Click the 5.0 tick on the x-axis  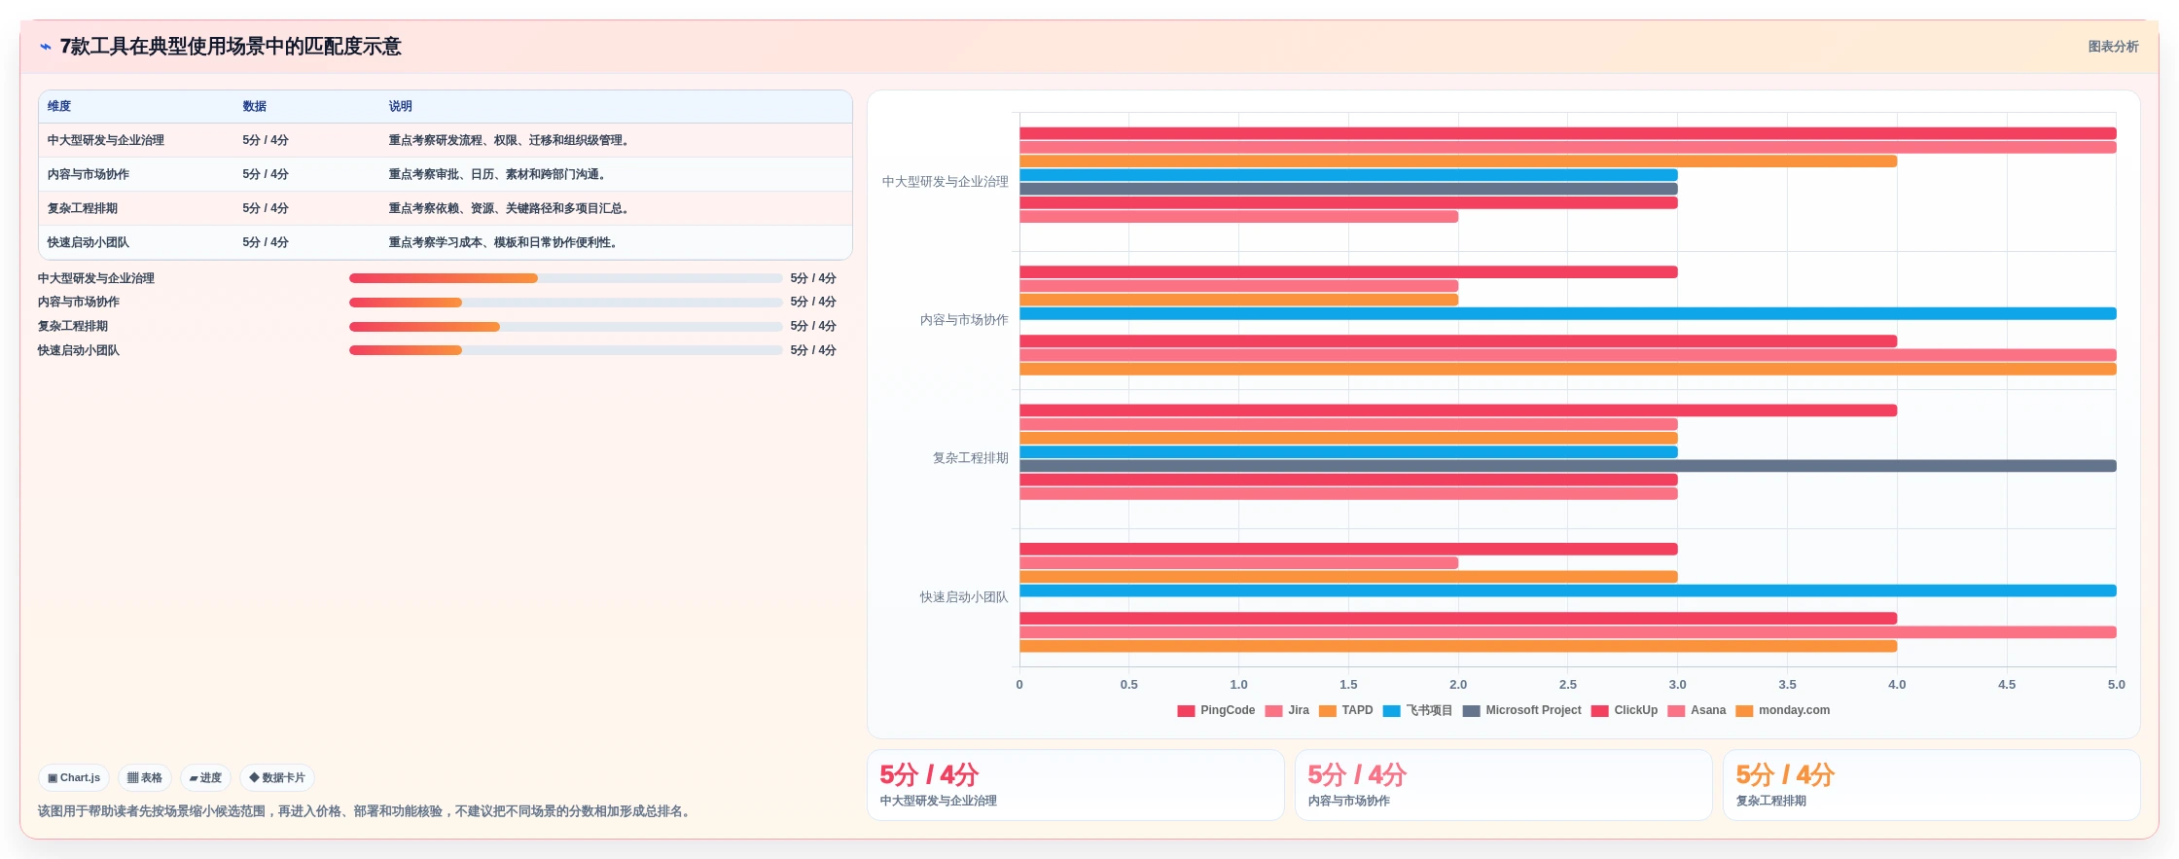click(2117, 685)
